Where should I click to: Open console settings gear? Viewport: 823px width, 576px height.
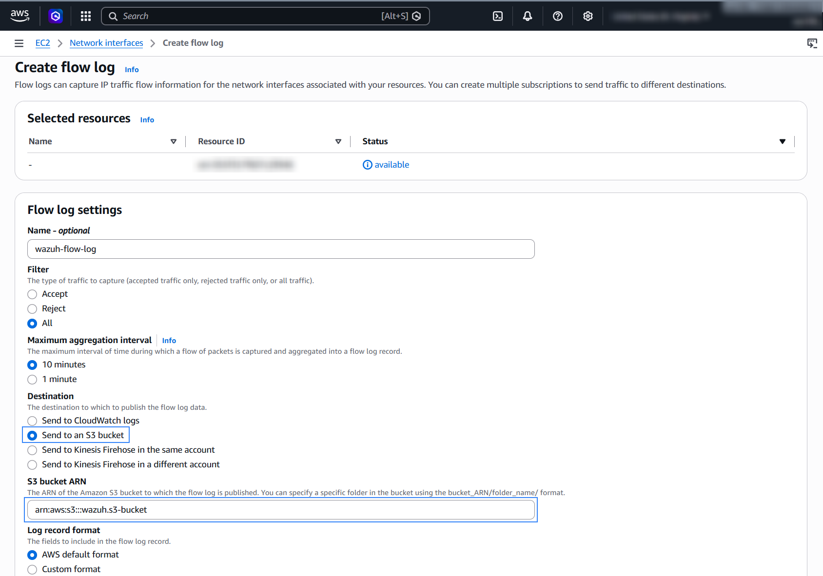(588, 16)
